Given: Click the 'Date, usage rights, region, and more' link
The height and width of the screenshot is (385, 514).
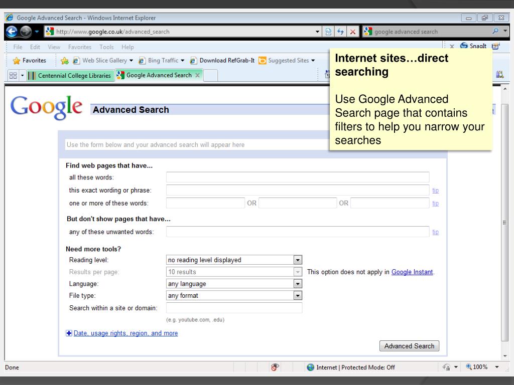Looking at the screenshot, I should [x=126, y=333].
